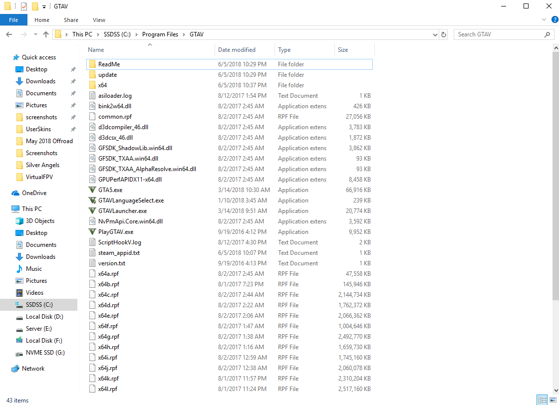This screenshot has width=559, height=405.
Task: Select the x64l.rpf file name
Action: (x=108, y=389)
